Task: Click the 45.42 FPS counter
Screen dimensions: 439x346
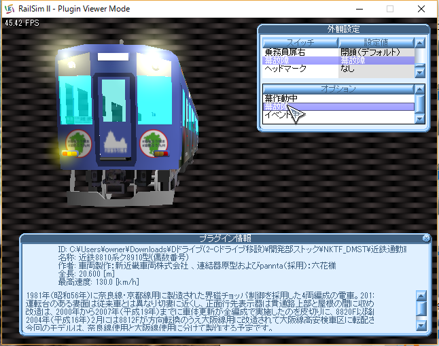Action: [x=22, y=23]
